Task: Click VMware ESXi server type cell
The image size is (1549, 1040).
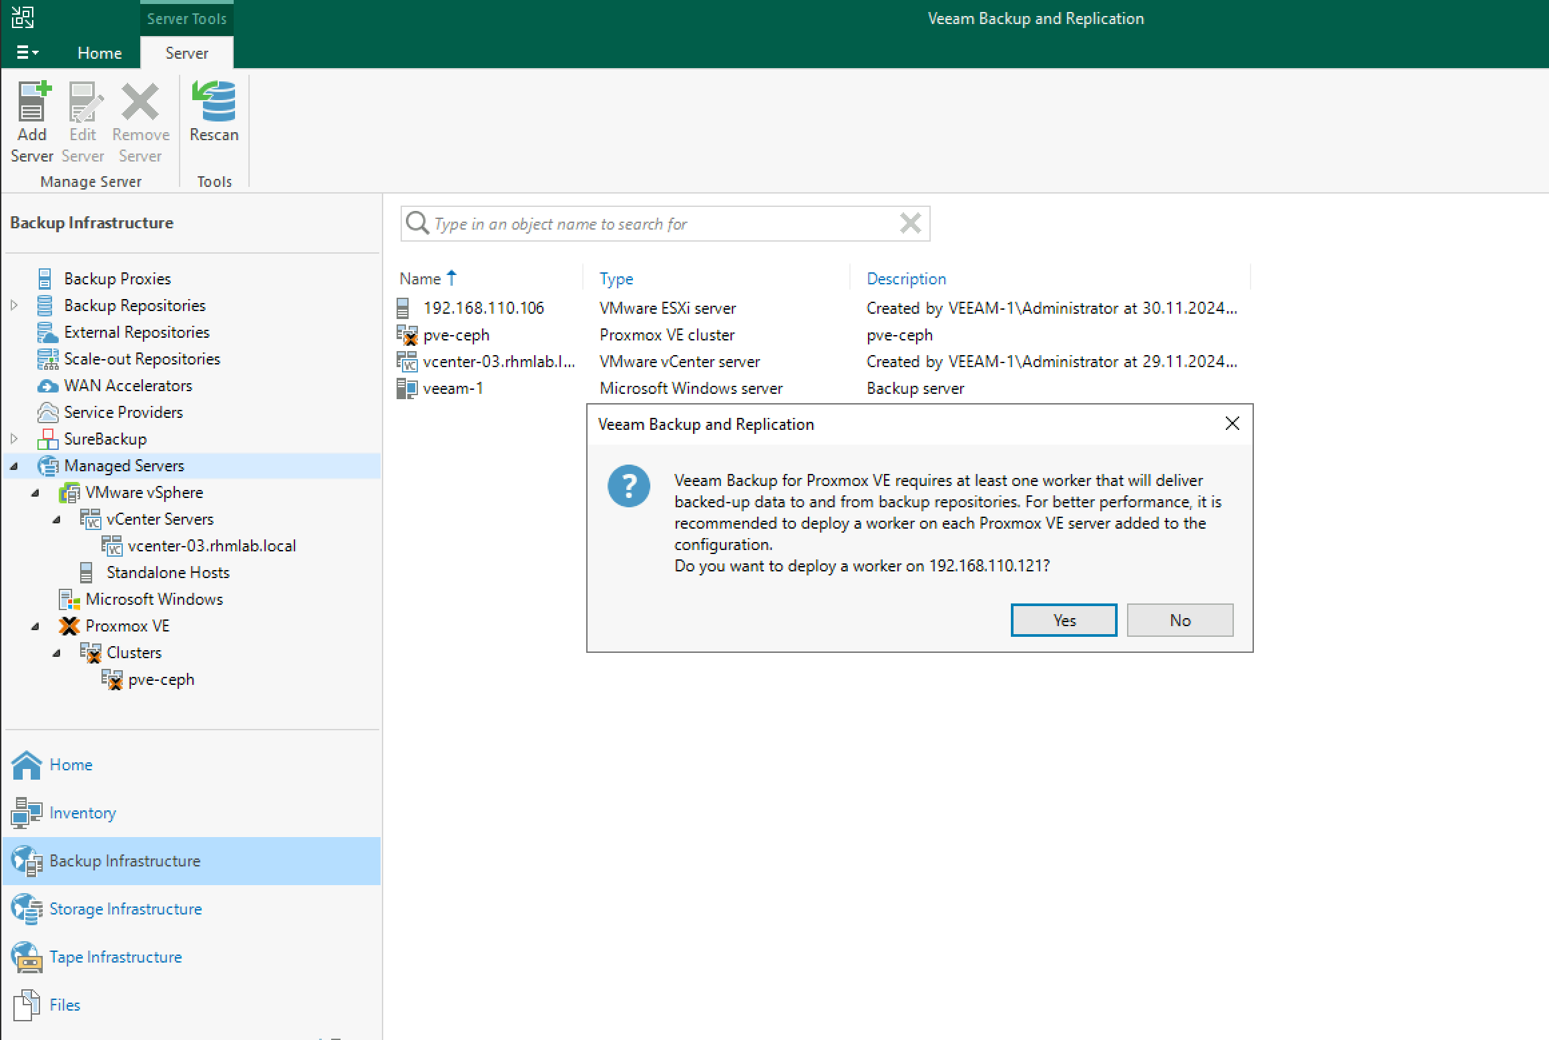Action: (x=668, y=308)
